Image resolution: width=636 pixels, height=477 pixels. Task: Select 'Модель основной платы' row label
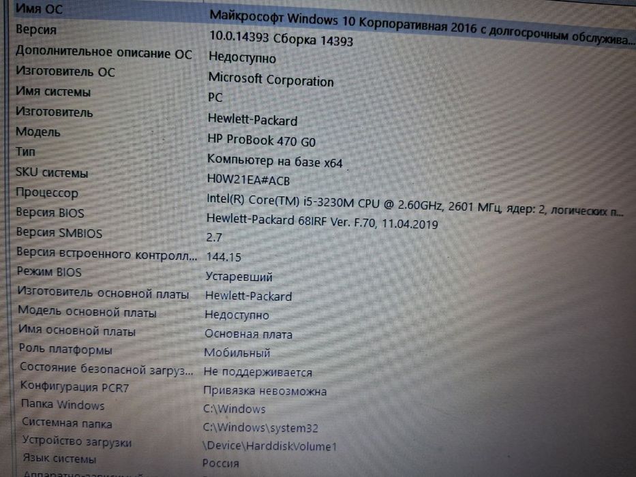[87, 312]
